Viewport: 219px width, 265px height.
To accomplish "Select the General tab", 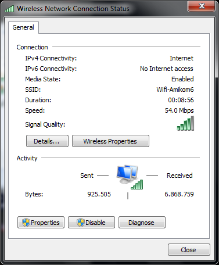I will pyautogui.click(x=23, y=27).
